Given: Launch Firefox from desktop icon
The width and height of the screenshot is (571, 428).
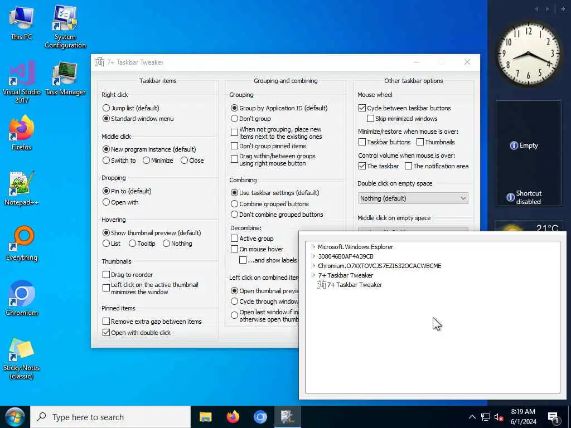Looking at the screenshot, I should click(22, 133).
